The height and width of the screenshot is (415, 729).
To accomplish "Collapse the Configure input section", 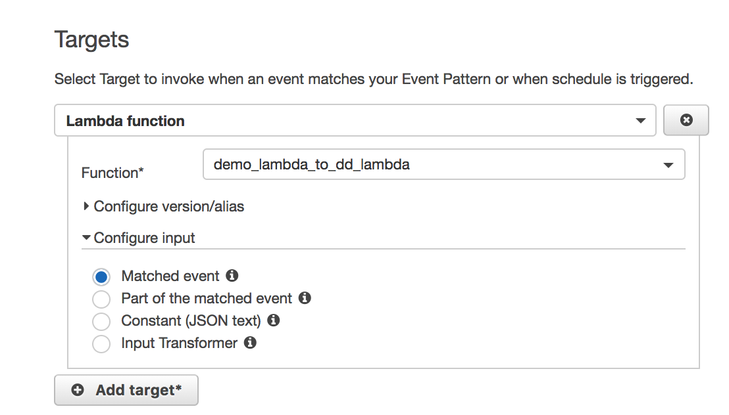I will pos(143,238).
